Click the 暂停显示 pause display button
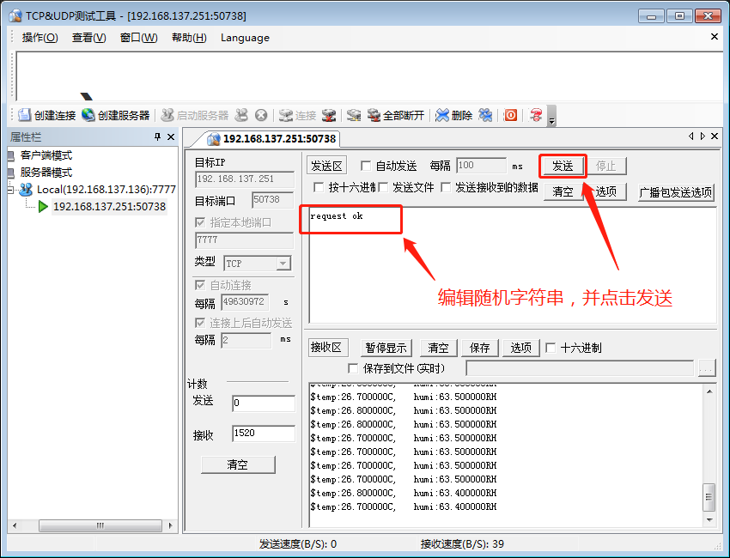Image resolution: width=730 pixels, height=558 pixels. pyautogui.click(x=386, y=348)
